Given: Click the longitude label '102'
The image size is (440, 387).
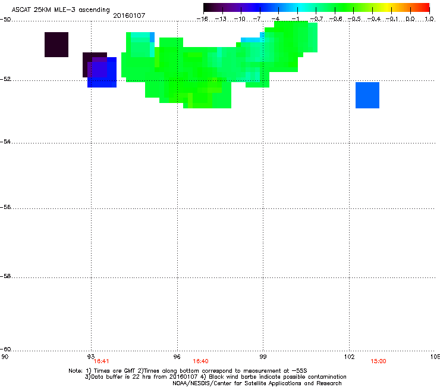Looking at the screenshot, I should pos(349,357).
